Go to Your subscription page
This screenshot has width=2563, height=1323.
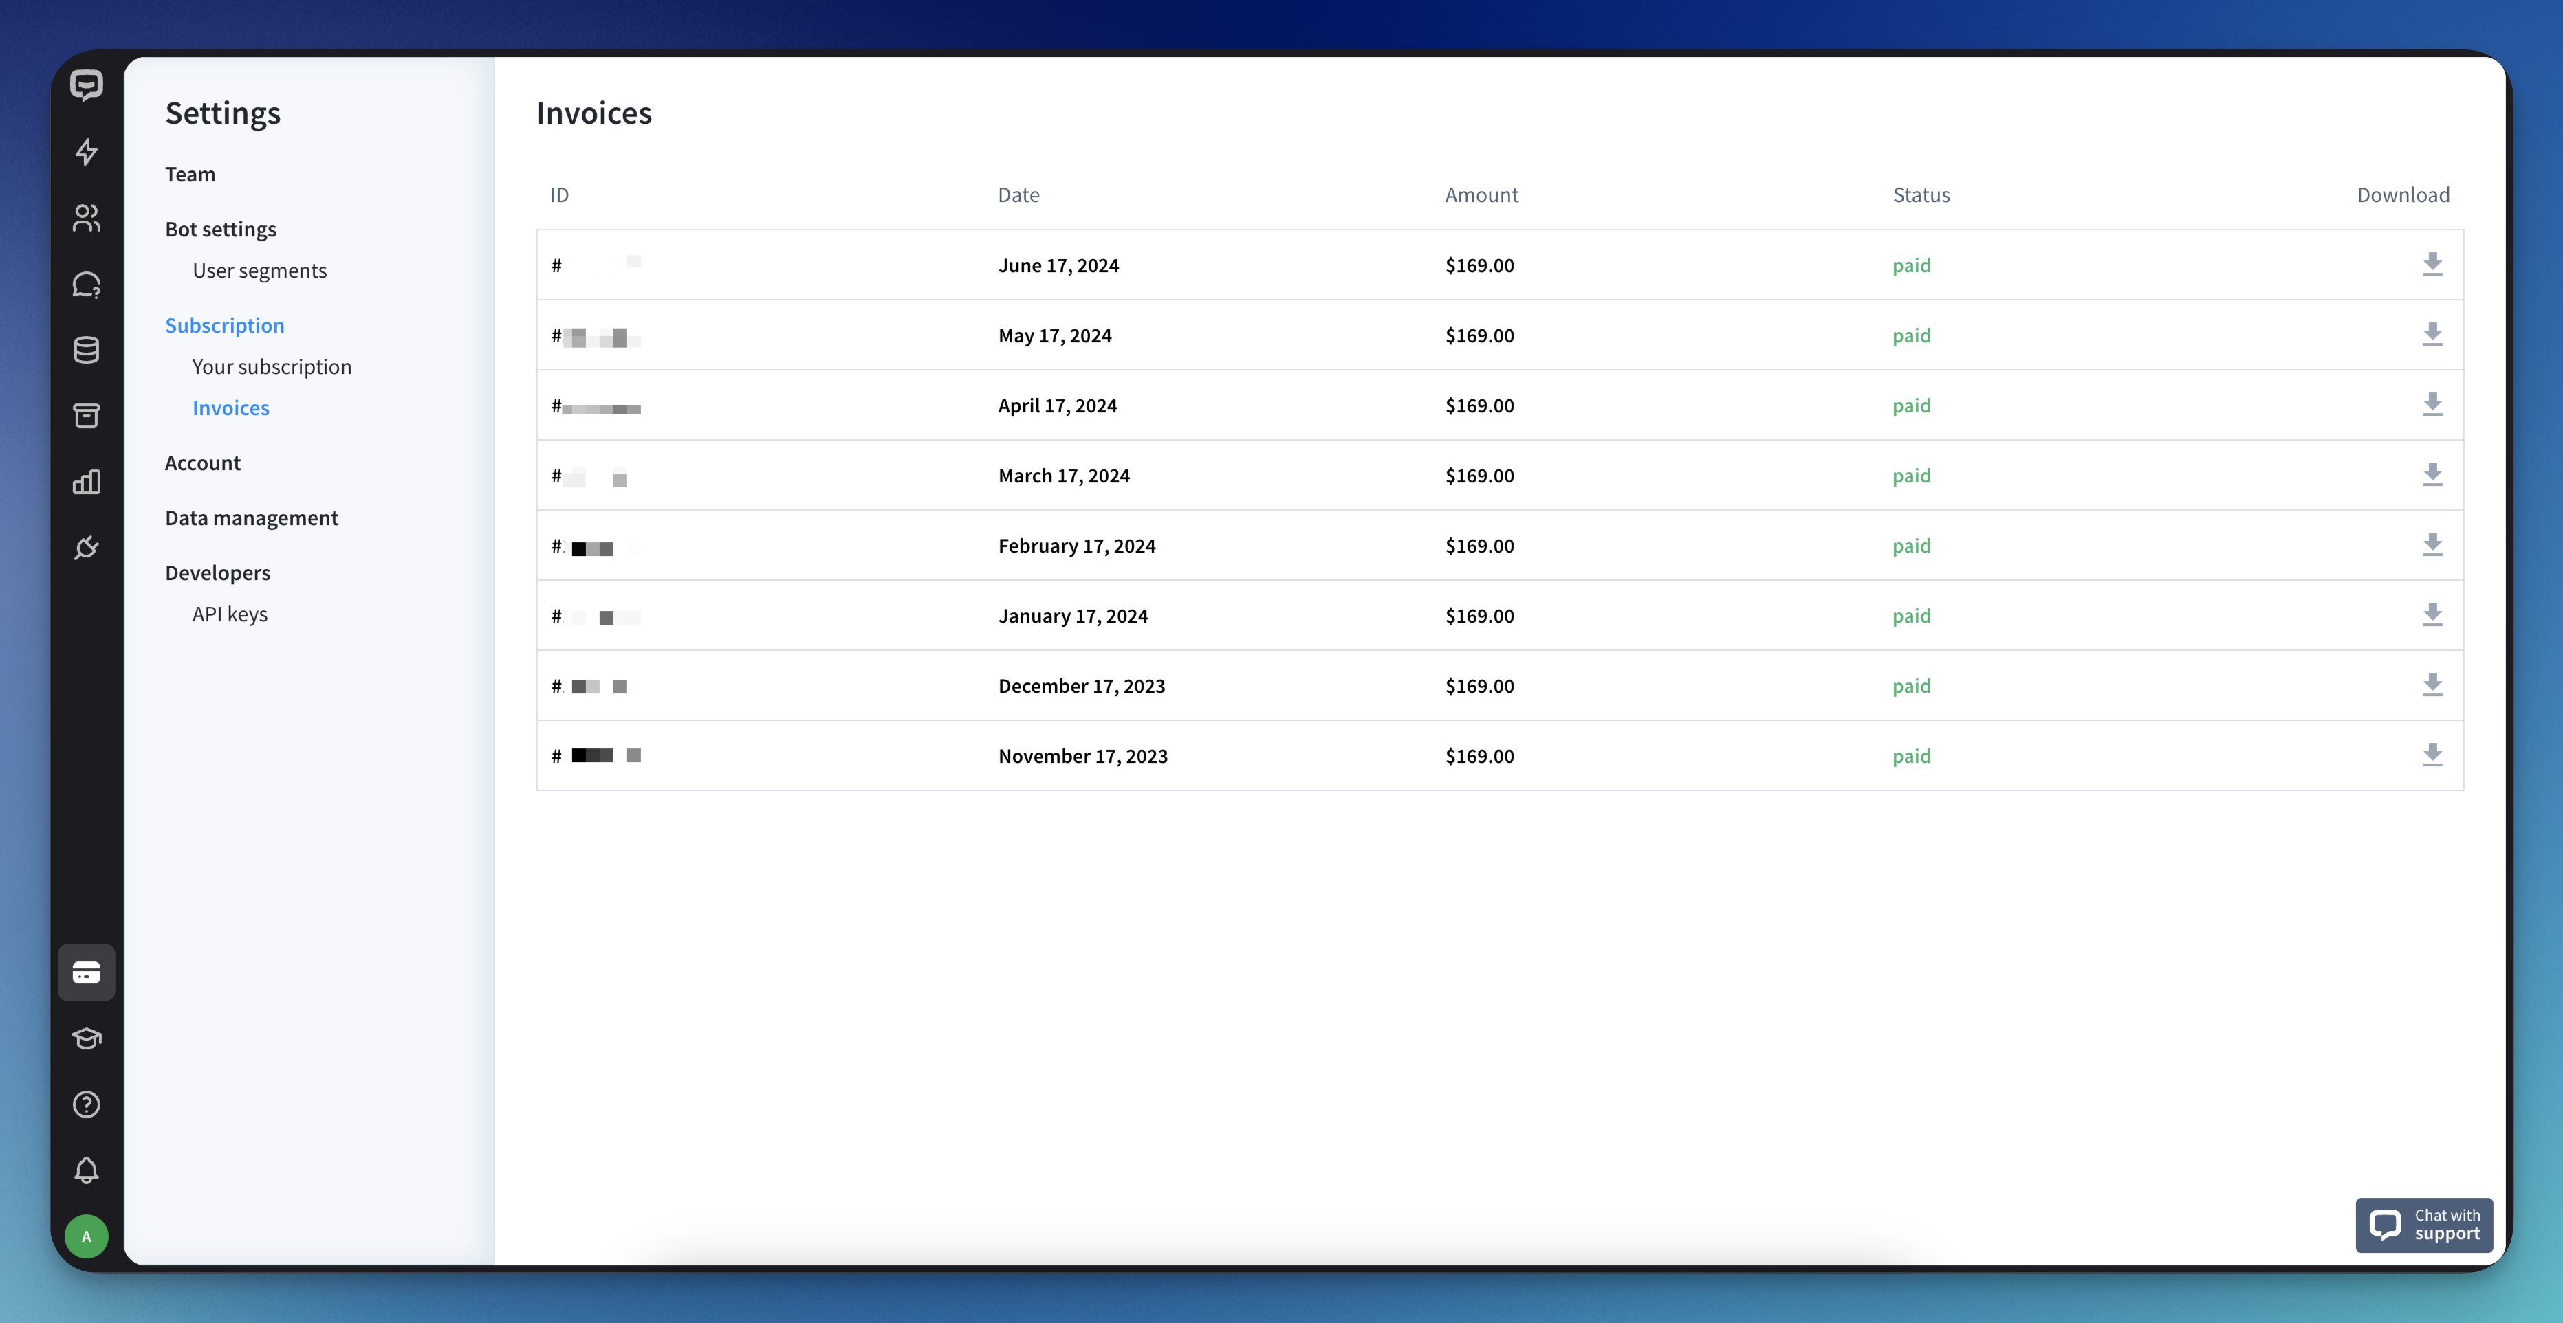point(272,366)
